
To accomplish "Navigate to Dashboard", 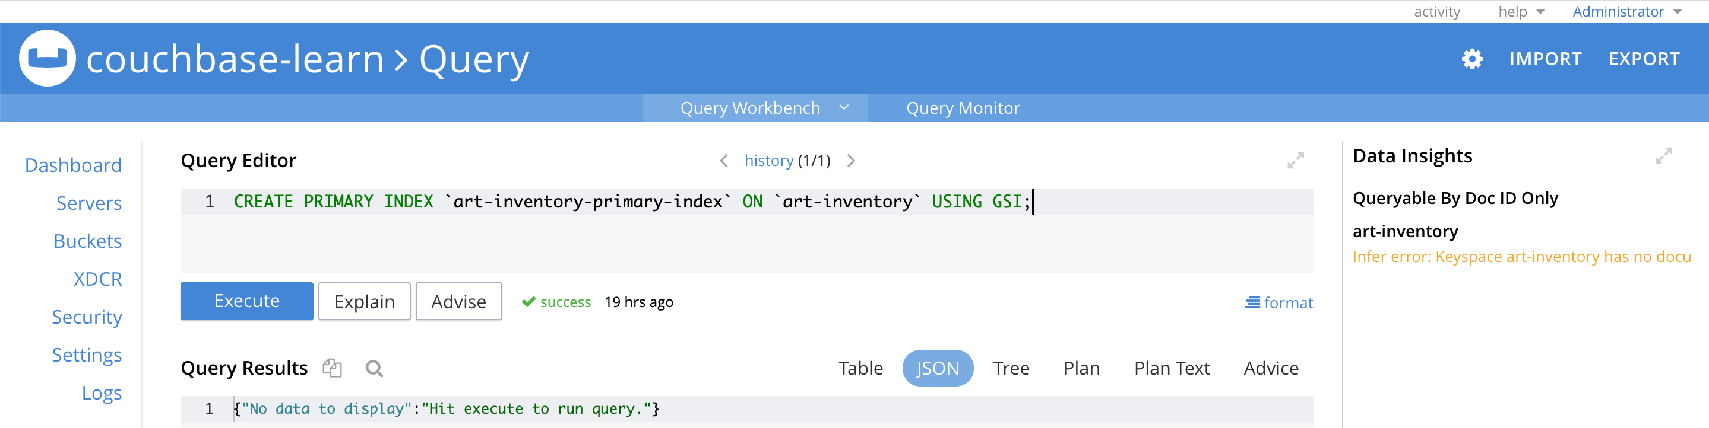I will point(73,165).
